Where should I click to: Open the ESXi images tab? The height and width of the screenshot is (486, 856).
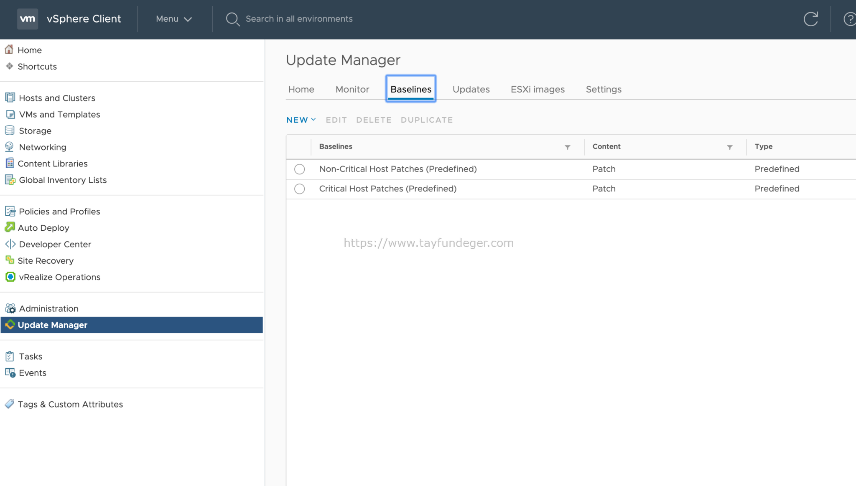tap(538, 89)
